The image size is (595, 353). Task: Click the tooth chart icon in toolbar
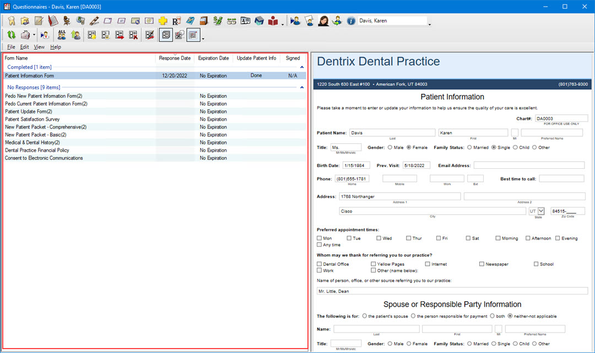(x=12, y=21)
